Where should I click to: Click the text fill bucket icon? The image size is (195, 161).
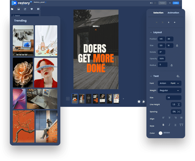point(178,76)
